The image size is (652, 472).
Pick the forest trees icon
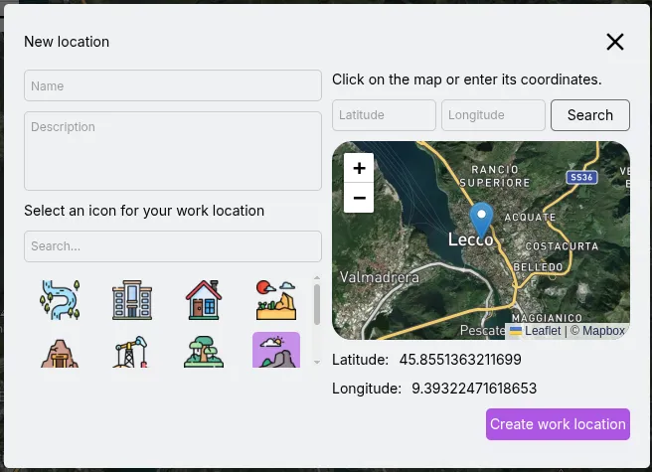204,352
